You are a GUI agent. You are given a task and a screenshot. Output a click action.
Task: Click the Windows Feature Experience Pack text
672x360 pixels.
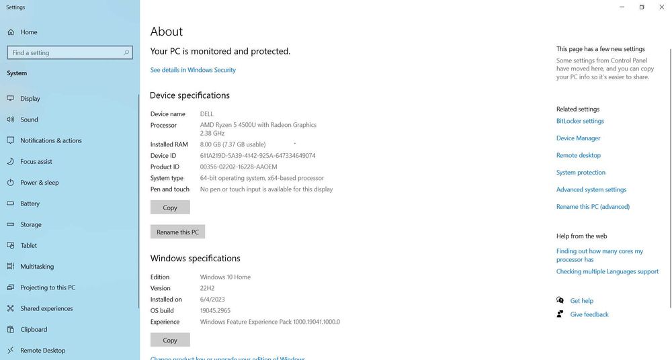pyautogui.click(x=270, y=322)
